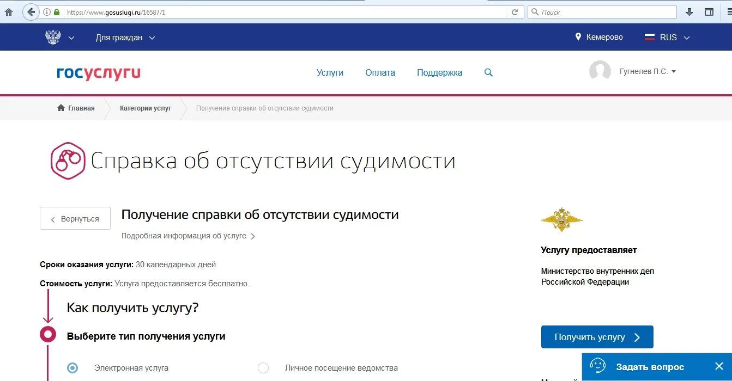
Task: Change city by clicking Кемерово
Action: coord(604,37)
